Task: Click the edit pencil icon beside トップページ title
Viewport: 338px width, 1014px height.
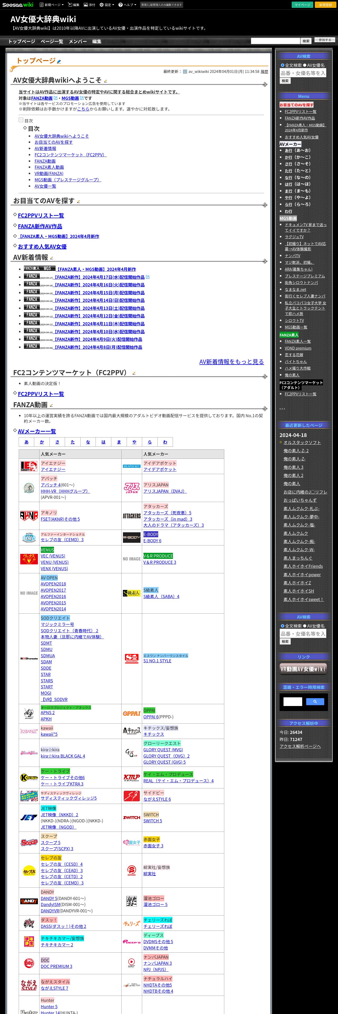Action: click(59, 61)
